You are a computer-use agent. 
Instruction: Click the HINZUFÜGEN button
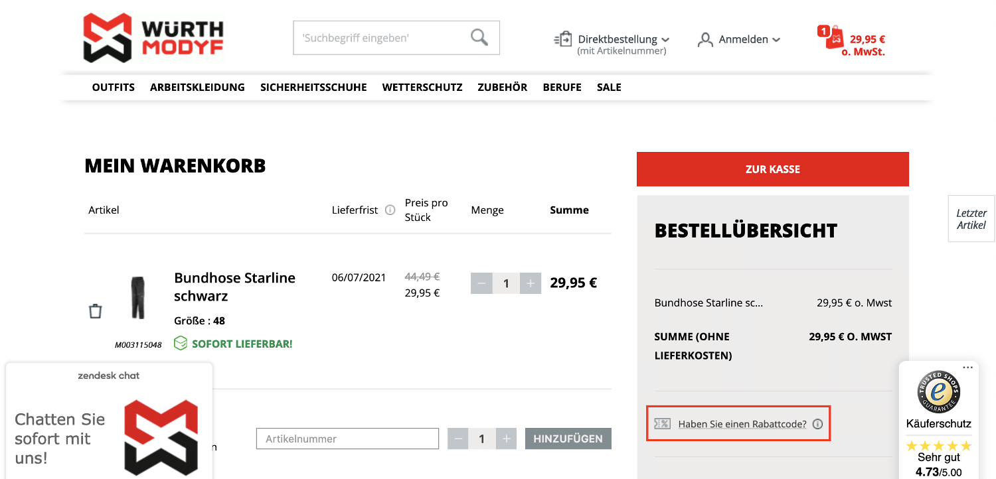pyautogui.click(x=568, y=439)
